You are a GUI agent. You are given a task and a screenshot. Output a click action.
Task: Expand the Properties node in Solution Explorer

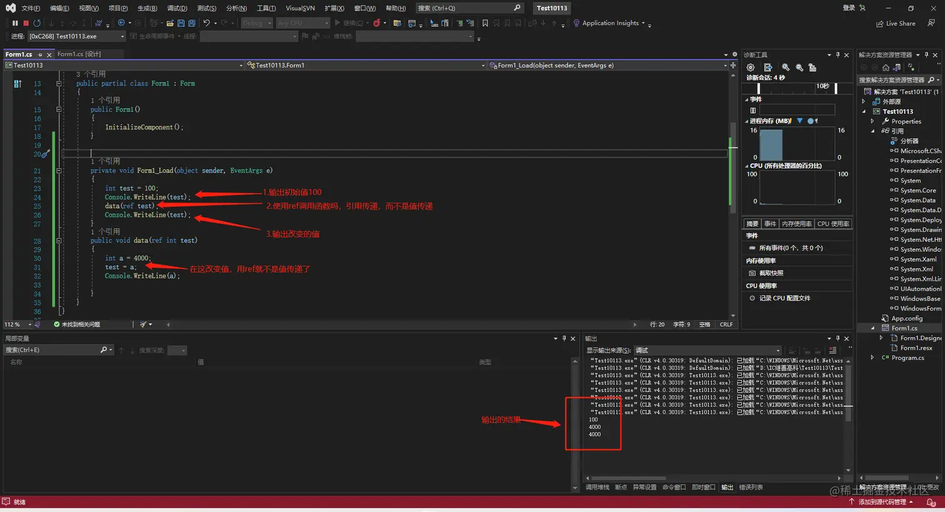click(873, 121)
